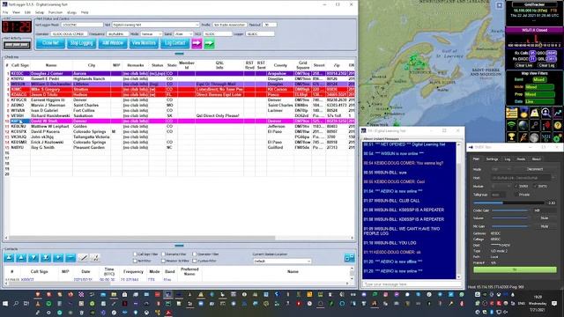The width and height of the screenshot is (564, 317).
Task: Change the GridTracker Mode filter value
Action: coord(539,87)
